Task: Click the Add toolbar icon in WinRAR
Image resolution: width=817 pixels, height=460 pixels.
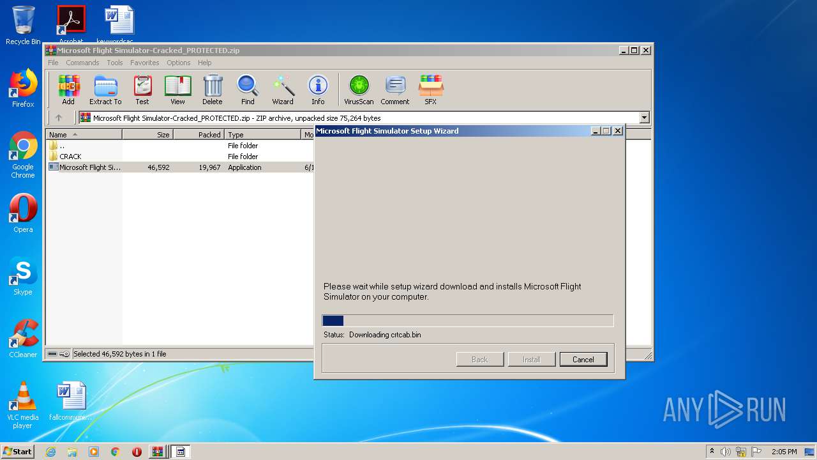Action: pyautogui.click(x=68, y=89)
